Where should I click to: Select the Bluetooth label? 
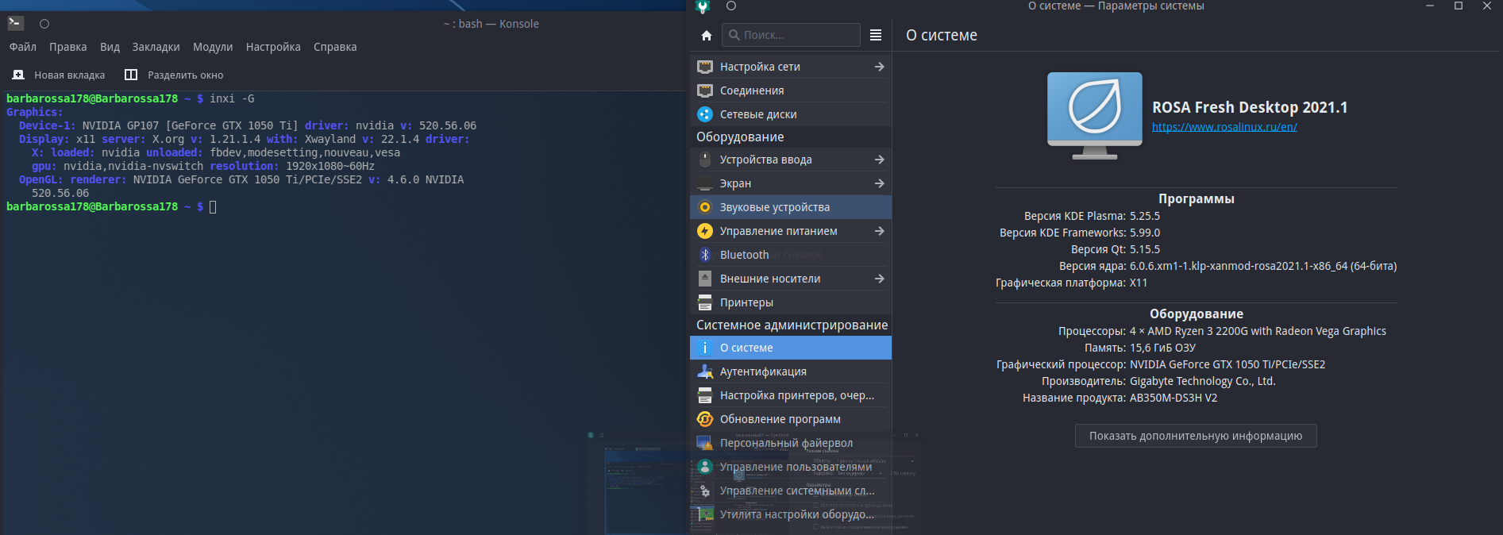point(744,255)
